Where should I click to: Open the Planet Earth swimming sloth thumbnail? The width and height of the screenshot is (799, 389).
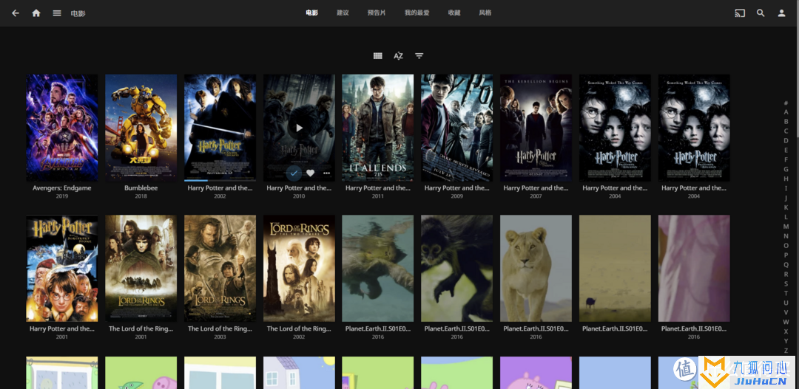[377, 269]
